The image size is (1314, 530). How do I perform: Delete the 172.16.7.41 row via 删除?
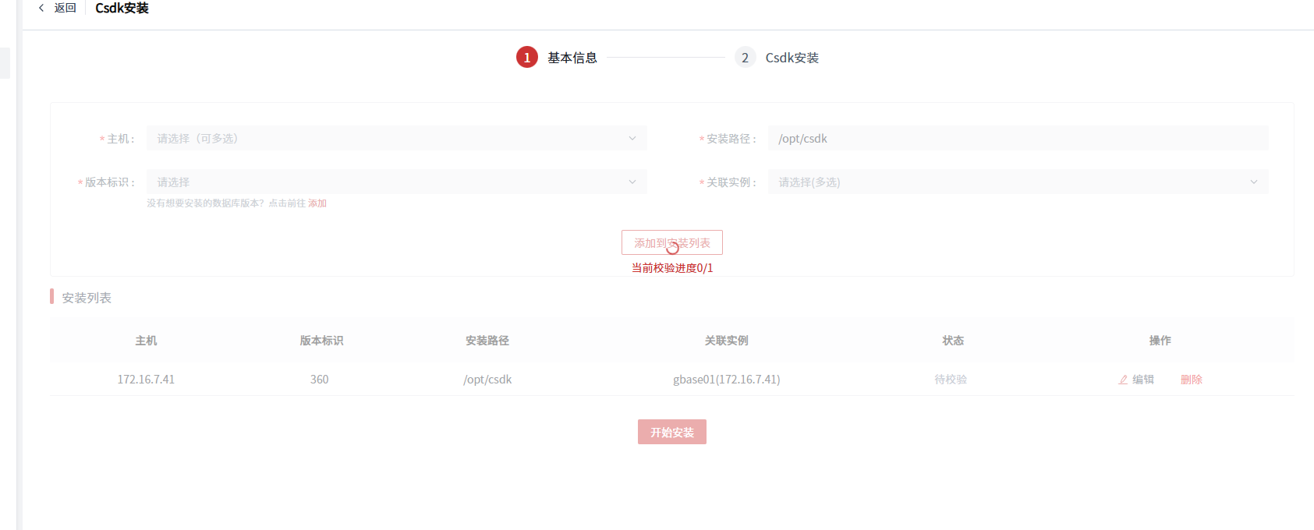tap(1191, 380)
